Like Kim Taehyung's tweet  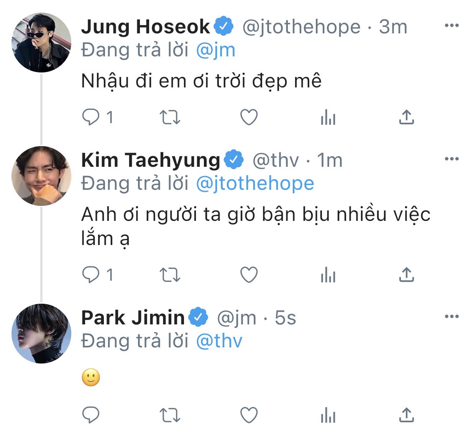[249, 275]
